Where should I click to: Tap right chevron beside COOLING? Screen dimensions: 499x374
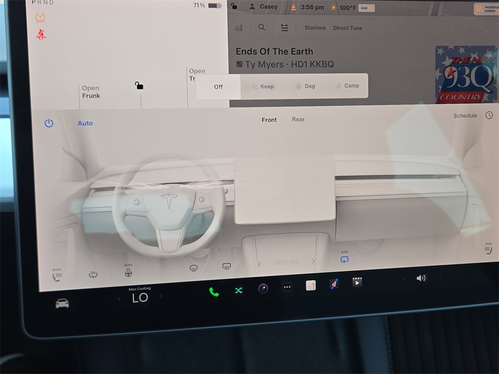click(x=313, y=261)
